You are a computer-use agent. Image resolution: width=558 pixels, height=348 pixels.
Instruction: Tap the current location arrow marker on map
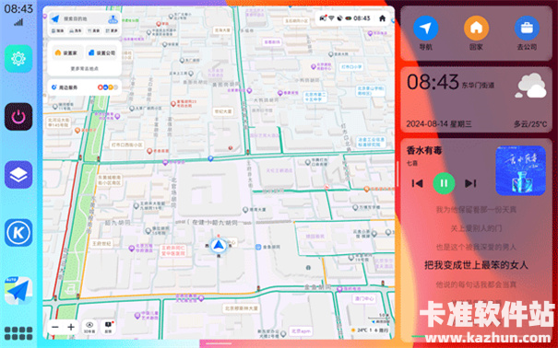tap(219, 245)
